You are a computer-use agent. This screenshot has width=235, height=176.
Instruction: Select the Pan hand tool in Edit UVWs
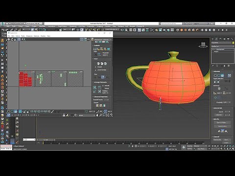[97, 115]
